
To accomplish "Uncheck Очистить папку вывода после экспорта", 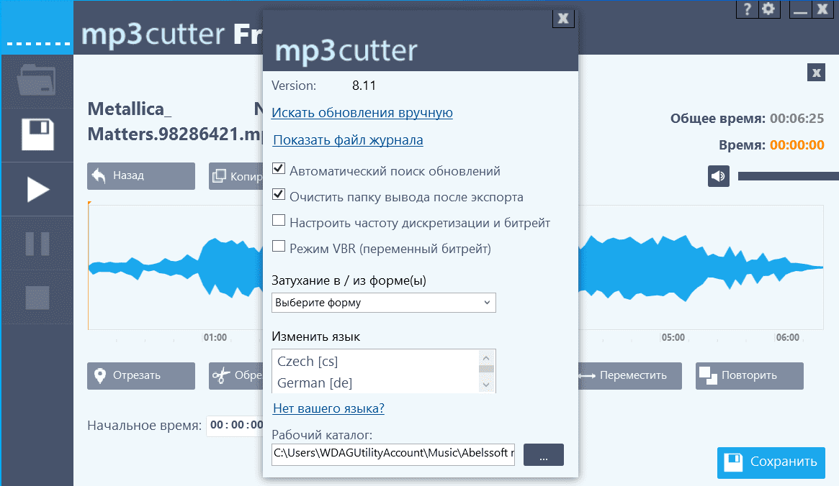I will [279, 194].
